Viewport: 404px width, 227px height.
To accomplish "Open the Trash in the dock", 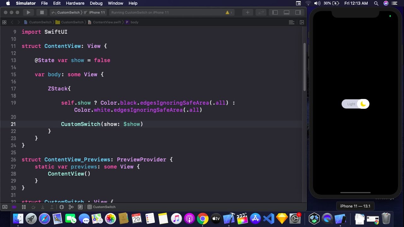I will [x=386, y=218].
